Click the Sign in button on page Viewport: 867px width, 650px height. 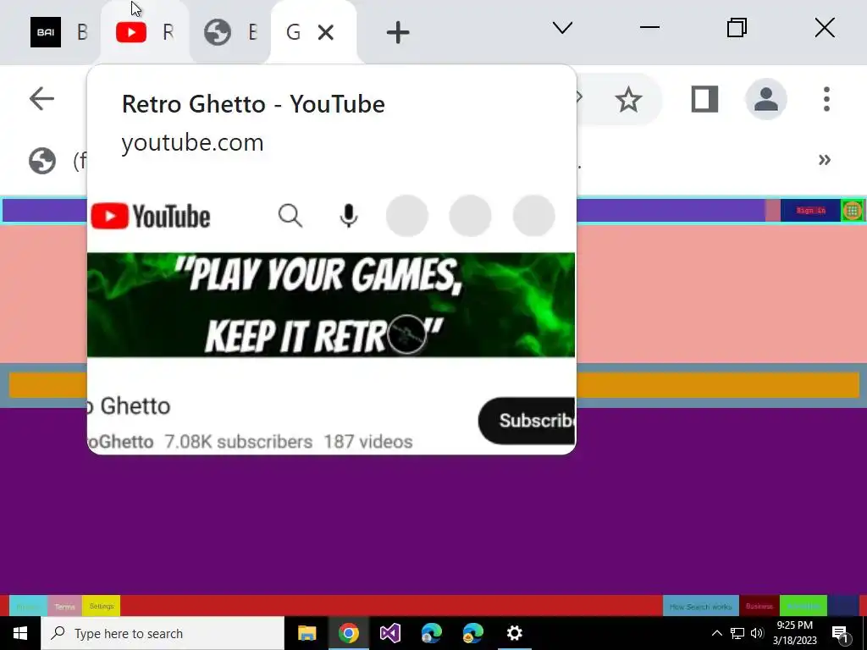pos(810,211)
